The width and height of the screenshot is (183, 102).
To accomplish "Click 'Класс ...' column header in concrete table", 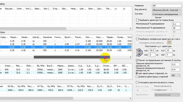I will tap(9, 66).
